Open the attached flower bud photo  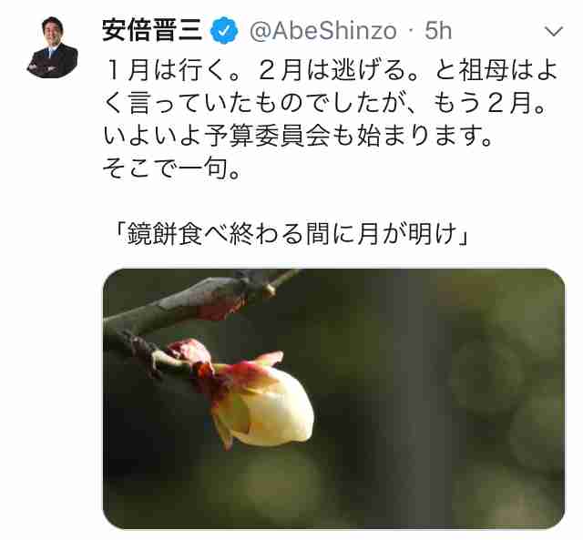(x=333, y=398)
